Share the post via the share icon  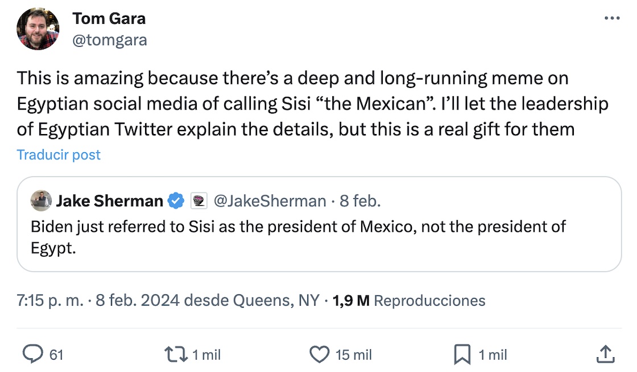click(x=605, y=354)
